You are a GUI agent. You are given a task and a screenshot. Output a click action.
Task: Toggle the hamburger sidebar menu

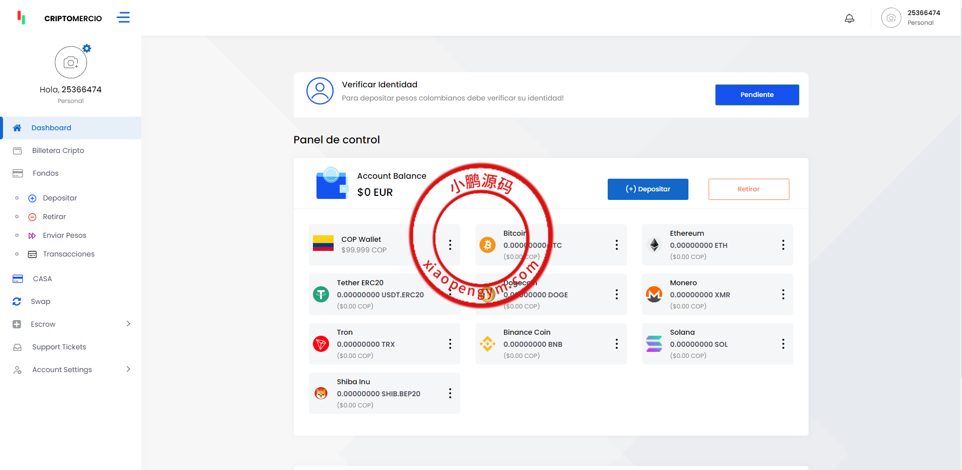coord(123,18)
